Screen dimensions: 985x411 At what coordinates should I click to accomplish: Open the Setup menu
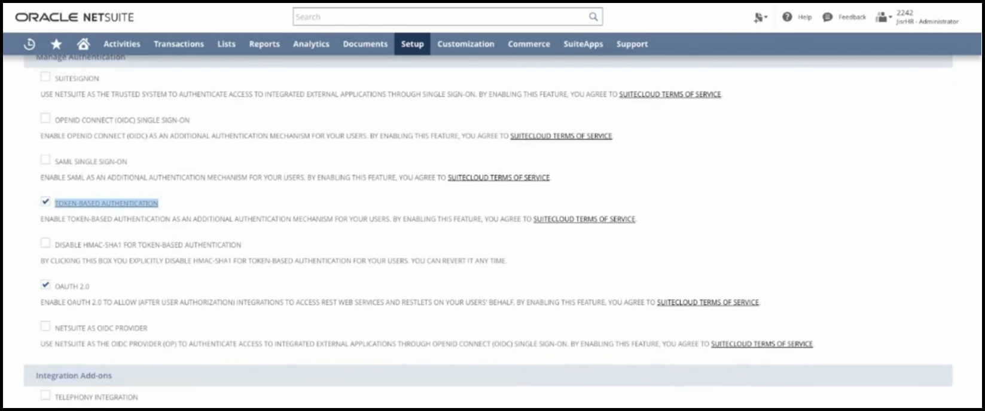(x=412, y=44)
